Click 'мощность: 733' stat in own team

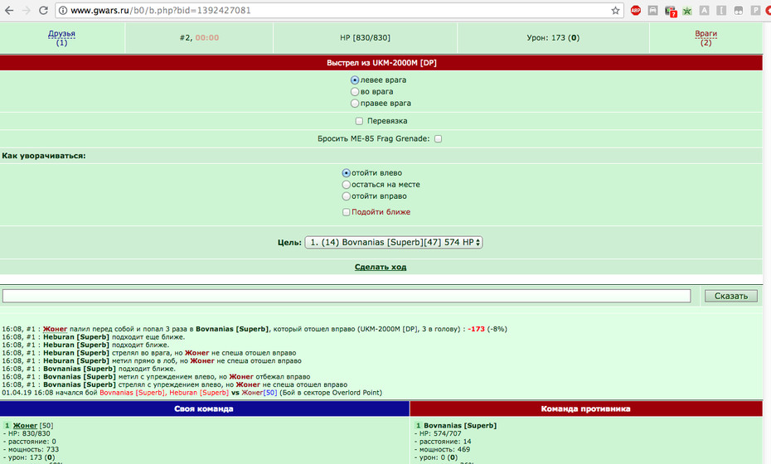tap(31, 449)
